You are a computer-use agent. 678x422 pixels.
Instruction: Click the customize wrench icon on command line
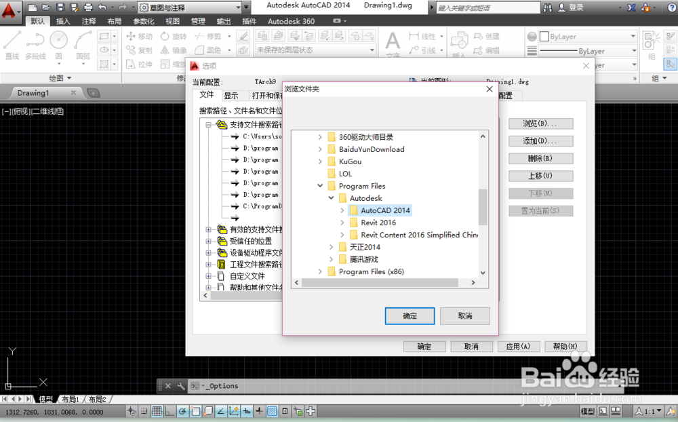[x=181, y=385]
